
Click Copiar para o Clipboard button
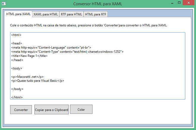click(52, 110)
